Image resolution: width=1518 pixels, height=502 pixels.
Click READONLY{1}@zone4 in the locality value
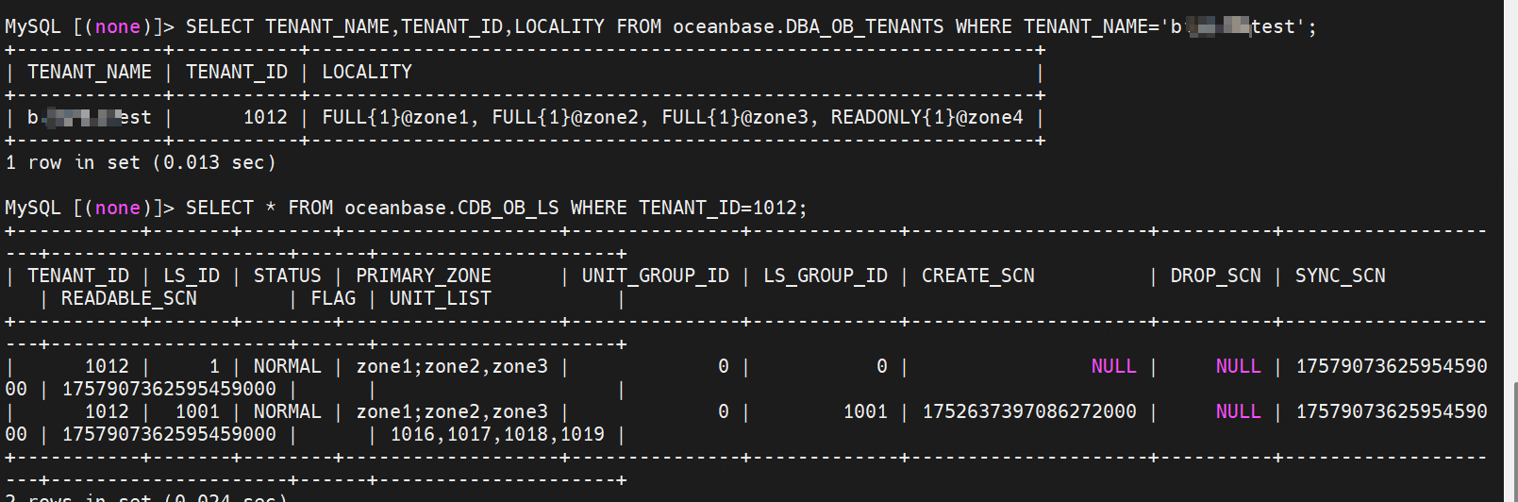point(927,117)
